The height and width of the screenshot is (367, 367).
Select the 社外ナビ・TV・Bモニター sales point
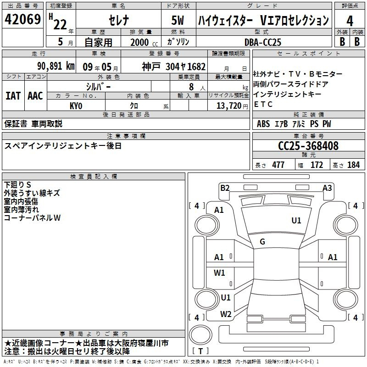298,74
